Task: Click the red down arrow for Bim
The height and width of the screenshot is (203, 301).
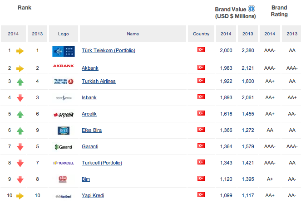Action: tap(20, 179)
